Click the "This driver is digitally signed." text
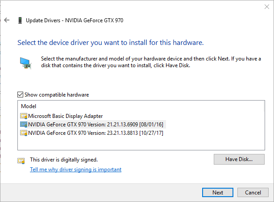Screen dimensions: 274x202 [64, 160]
